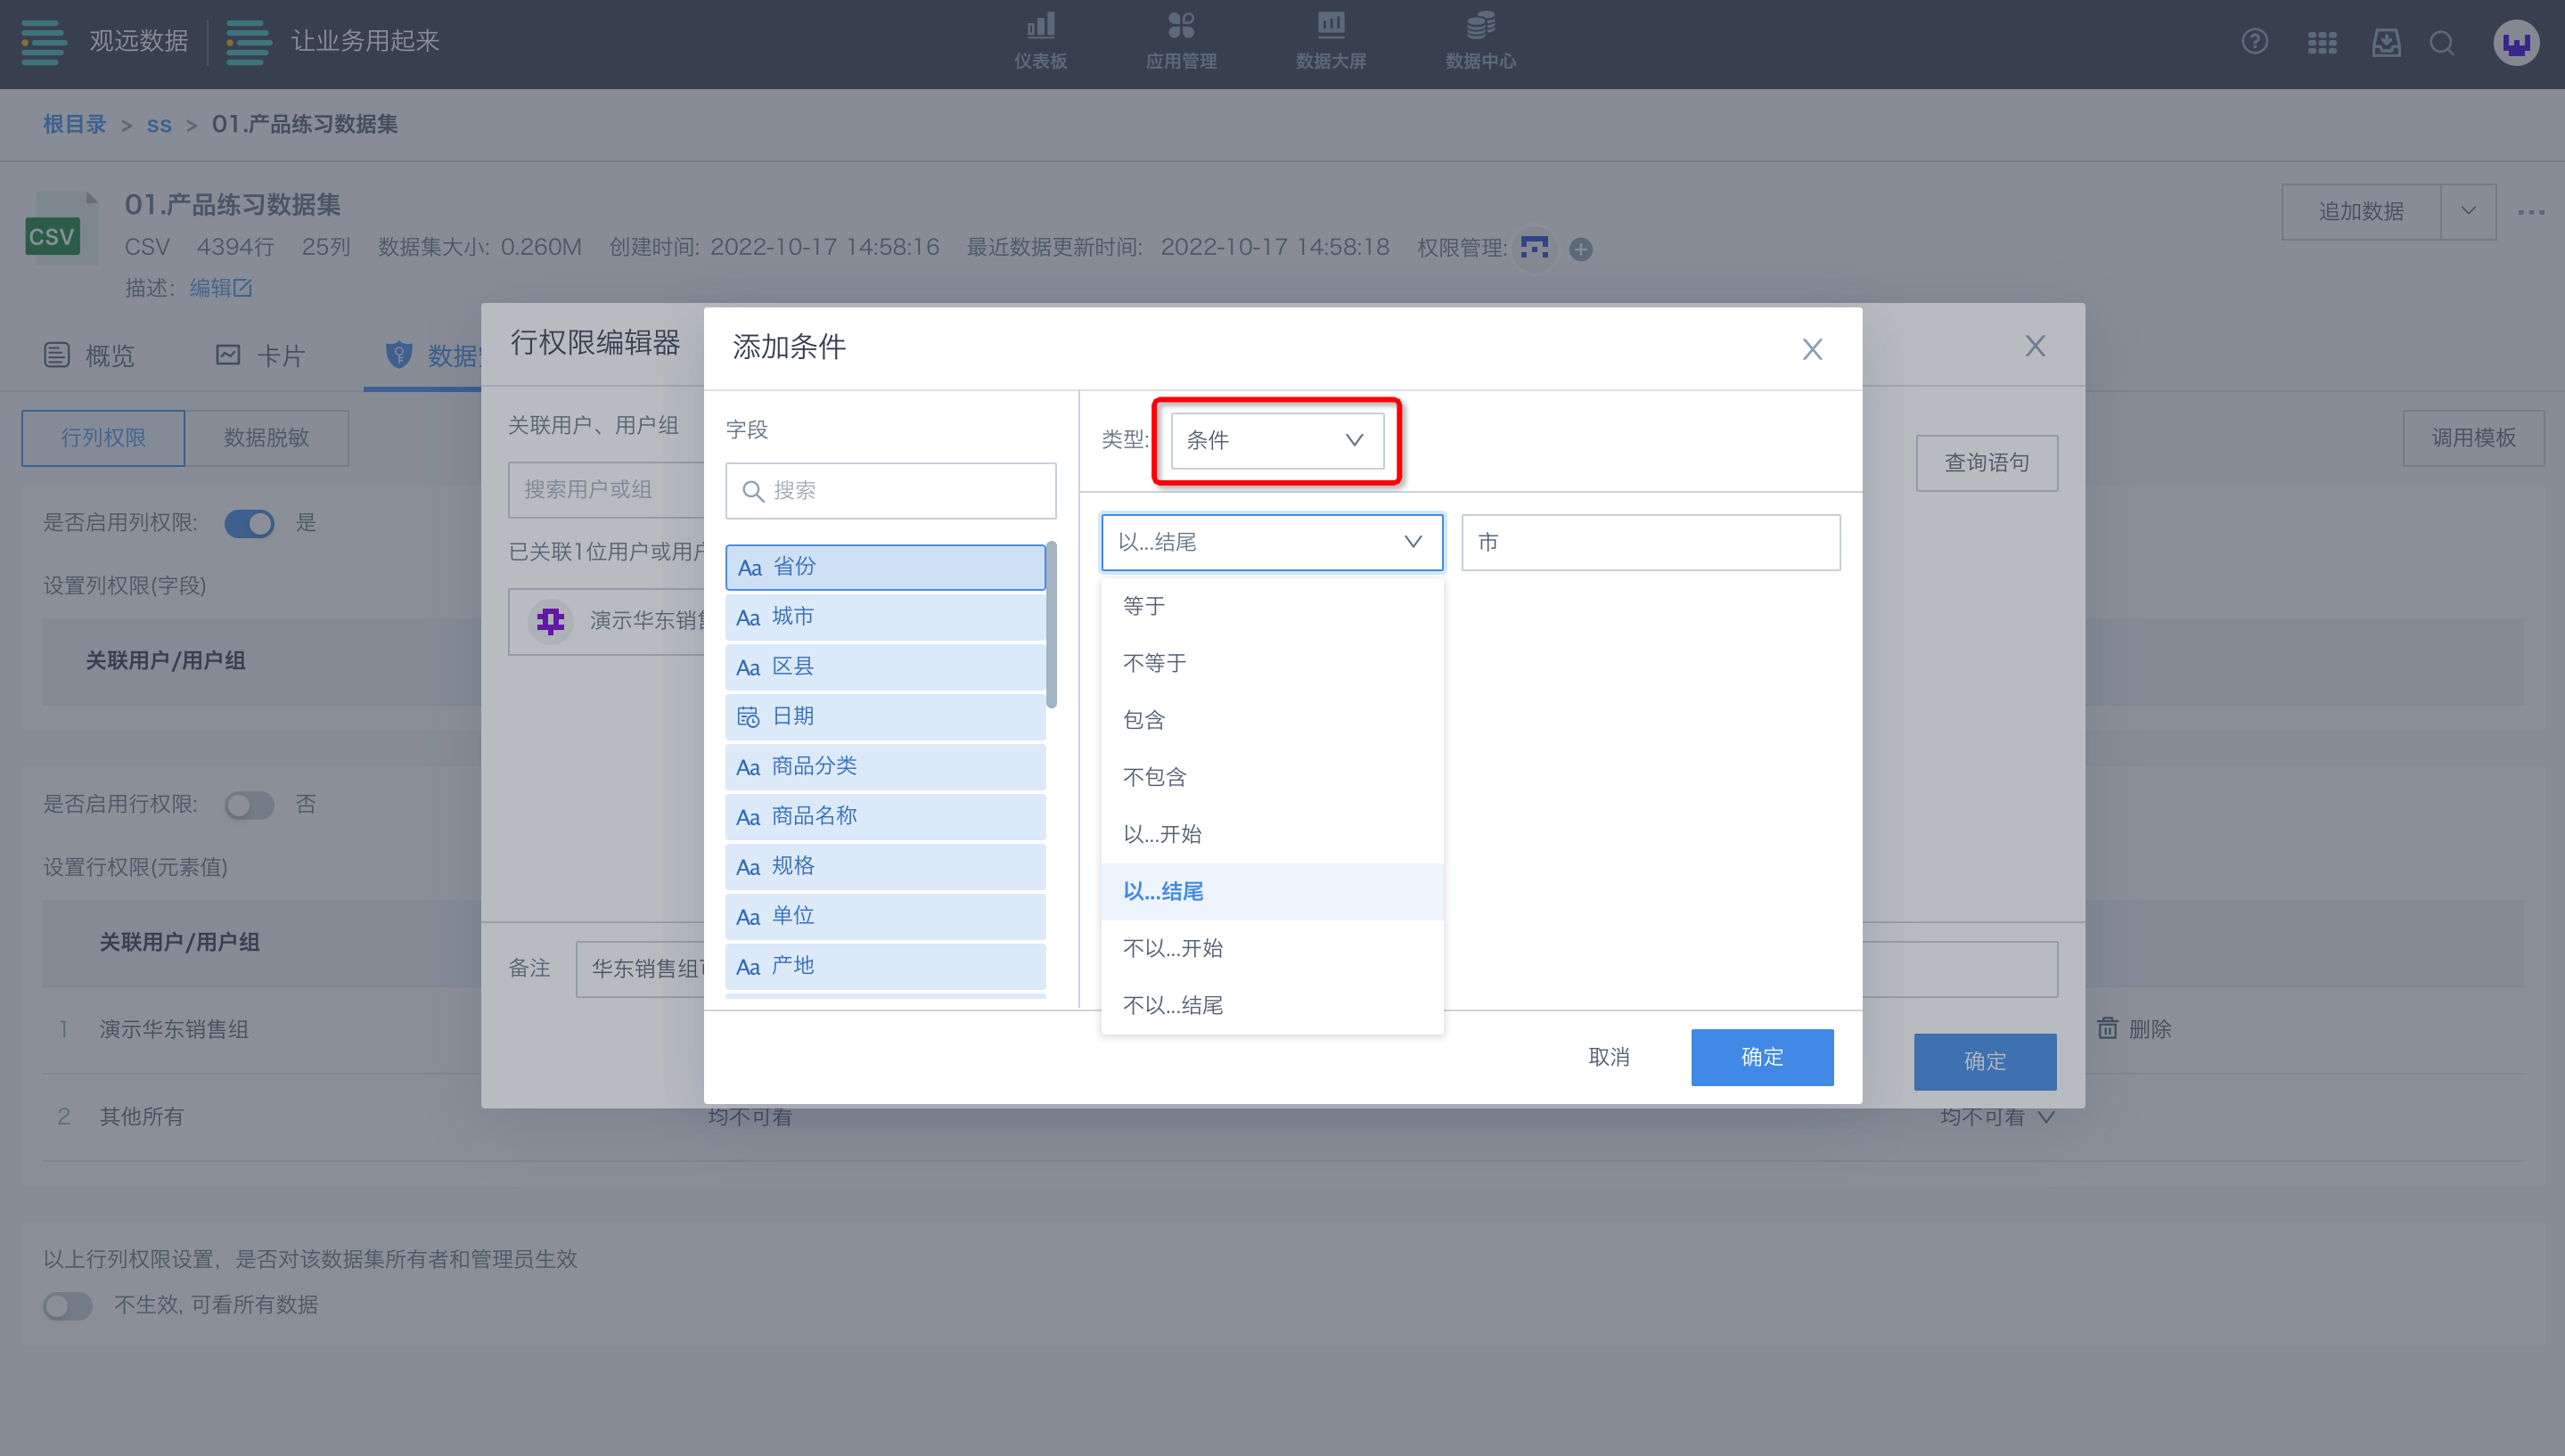Focus the field 搜索 input box
Screen dimensions: 2565x1456
pyautogui.click(x=890, y=490)
